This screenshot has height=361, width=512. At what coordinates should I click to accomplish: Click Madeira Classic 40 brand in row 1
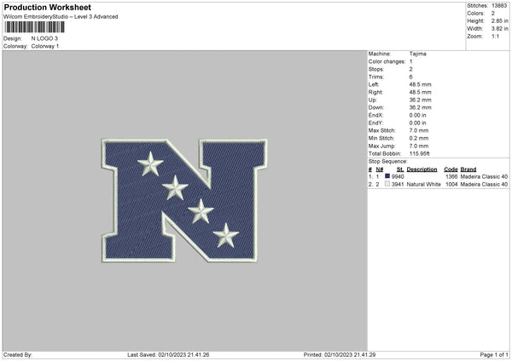(484, 176)
